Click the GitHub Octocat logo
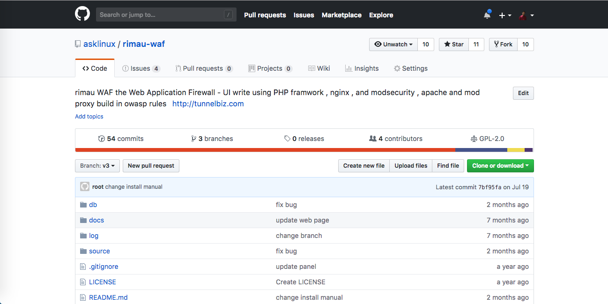The image size is (608, 304). coord(82,14)
